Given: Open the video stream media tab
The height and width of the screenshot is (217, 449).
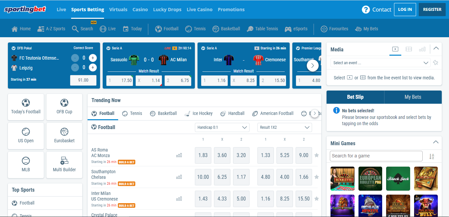Looking at the screenshot, I should (x=395, y=49).
